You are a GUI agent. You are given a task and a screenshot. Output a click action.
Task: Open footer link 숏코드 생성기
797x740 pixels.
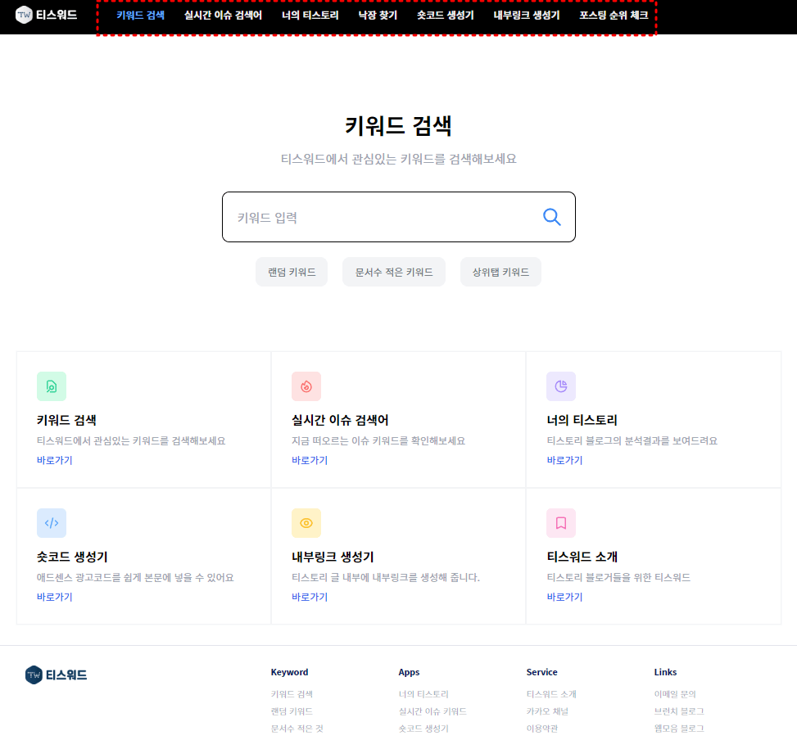(423, 729)
